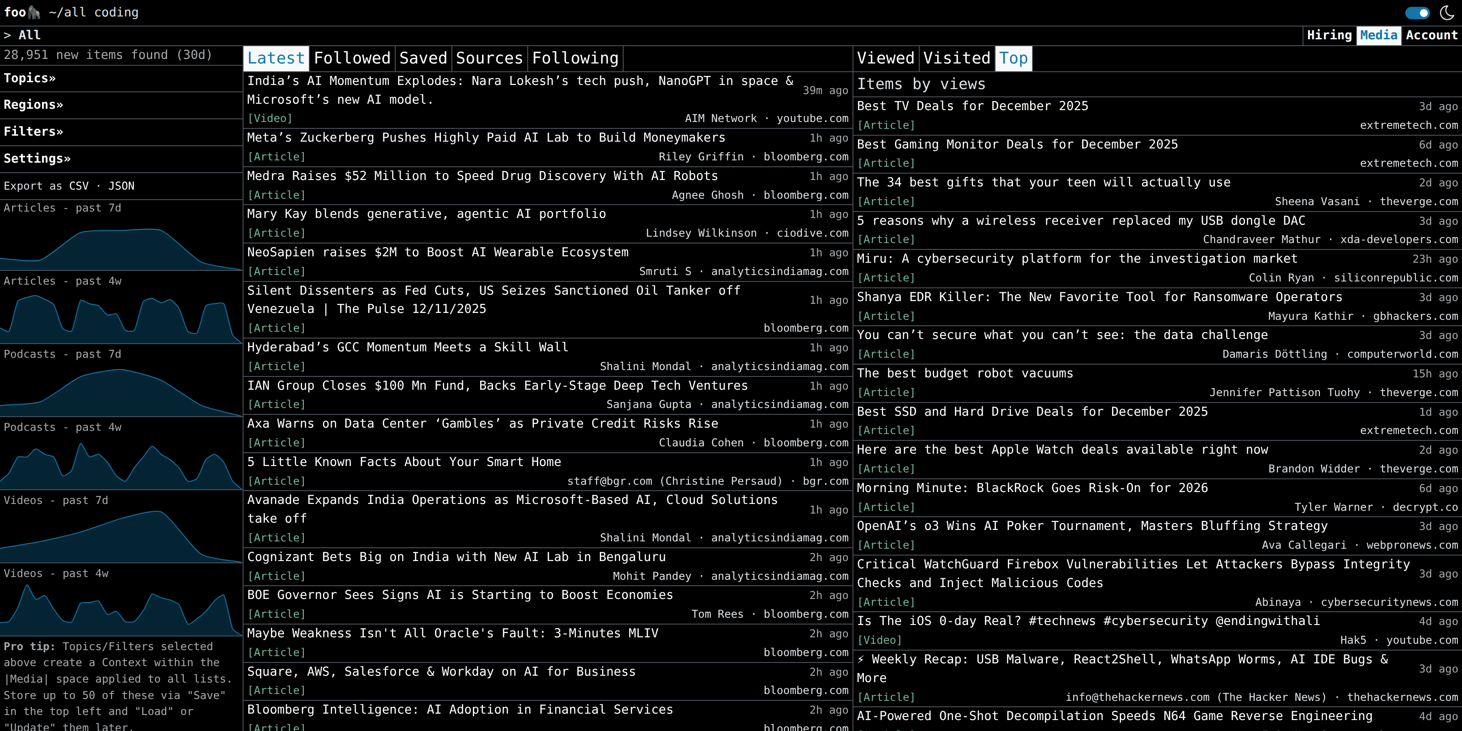1462x731 pixels.
Task: Open the Visited tab
Action: [x=956, y=58]
